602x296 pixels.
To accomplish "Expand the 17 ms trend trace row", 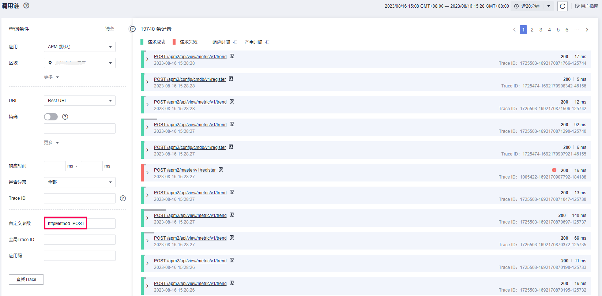I will (x=147, y=59).
